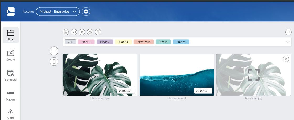The height and width of the screenshot is (120, 294).
Task: Expand the tag bar chevron
Action: click(288, 42)
